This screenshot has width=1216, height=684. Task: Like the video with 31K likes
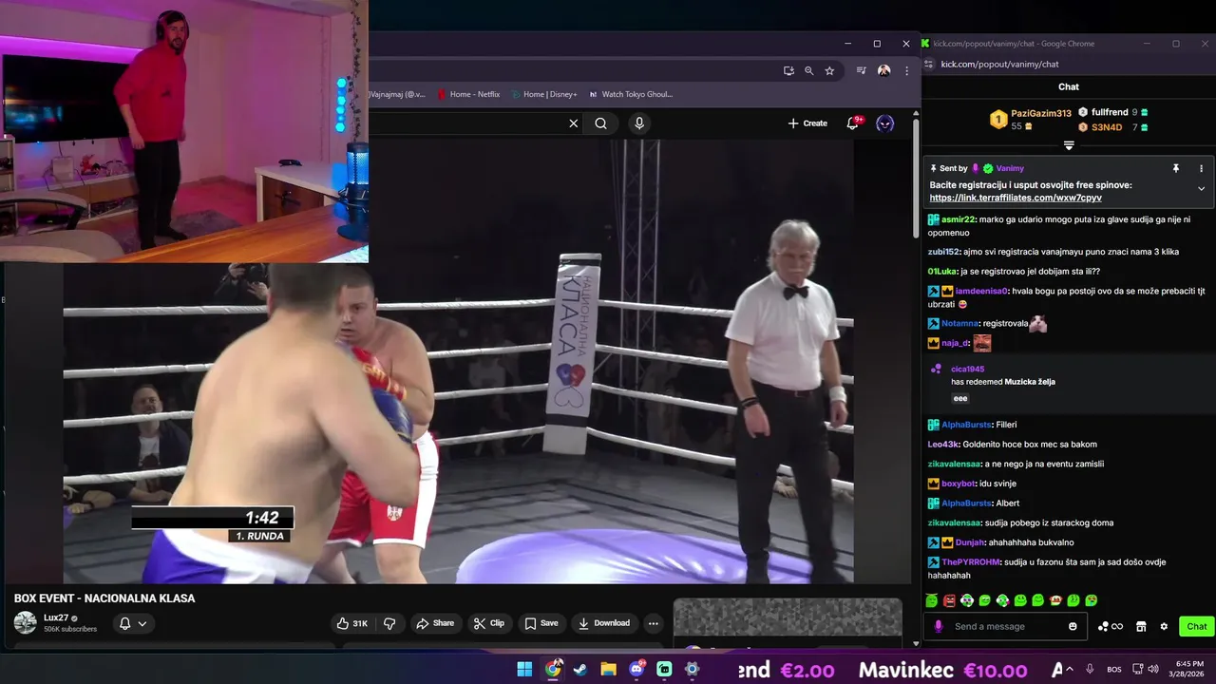352,623
